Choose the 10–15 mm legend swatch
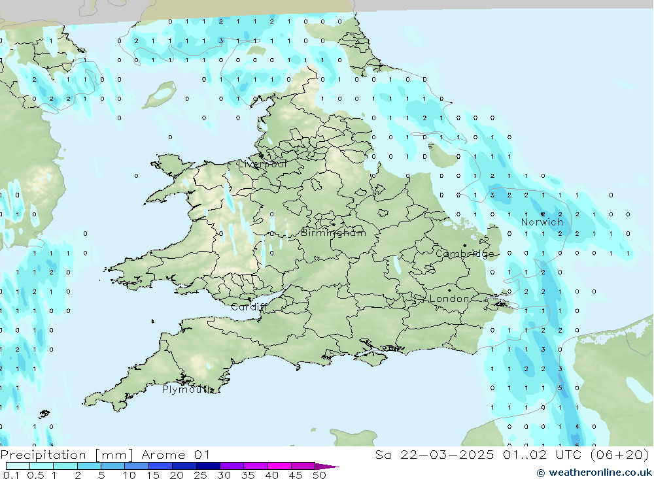Image resolution: width=654 pixels, height=479 pixels. [x=137, y=466]
